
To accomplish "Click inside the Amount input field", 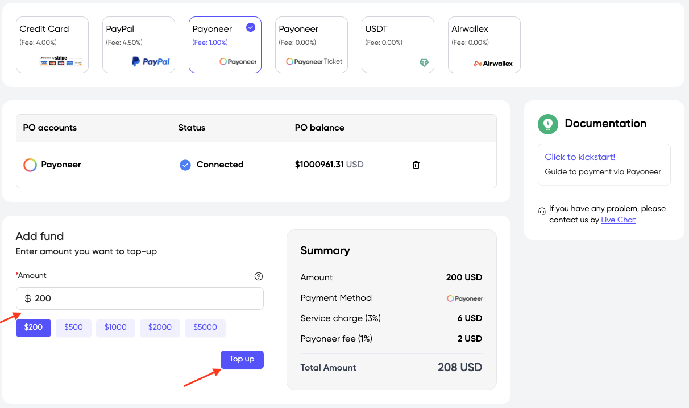I will pos(140,298).
